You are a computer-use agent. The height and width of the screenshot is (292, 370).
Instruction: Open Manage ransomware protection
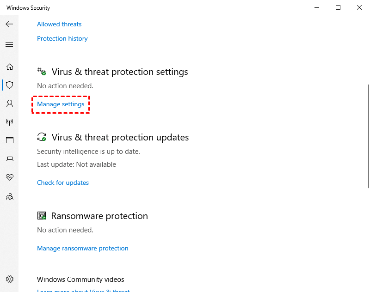(x=82, y=248)
